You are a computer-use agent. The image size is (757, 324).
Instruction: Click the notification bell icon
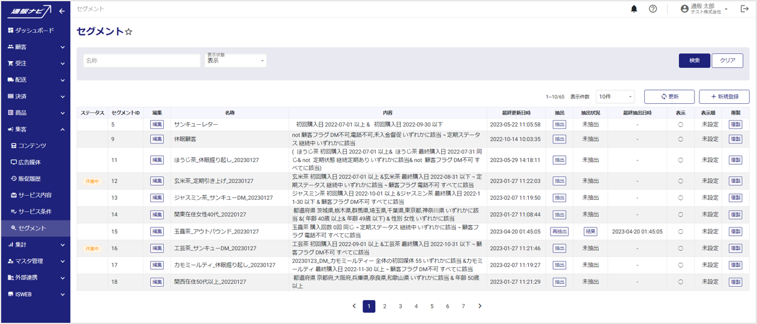(634, 9)
